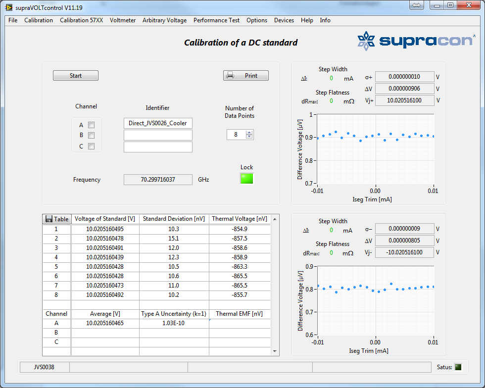Click the supraVOLTcontrol title bar app icon

click(x=9, y=7)
